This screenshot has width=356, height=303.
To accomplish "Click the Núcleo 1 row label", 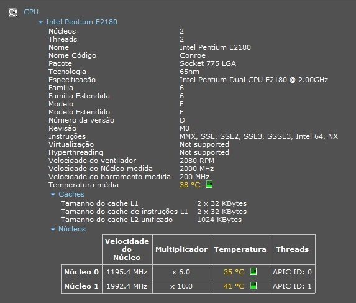I will (x=81, y=286).
